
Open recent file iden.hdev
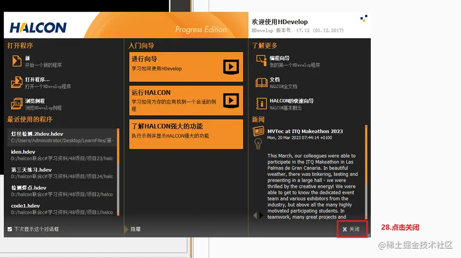click(62, 155)
